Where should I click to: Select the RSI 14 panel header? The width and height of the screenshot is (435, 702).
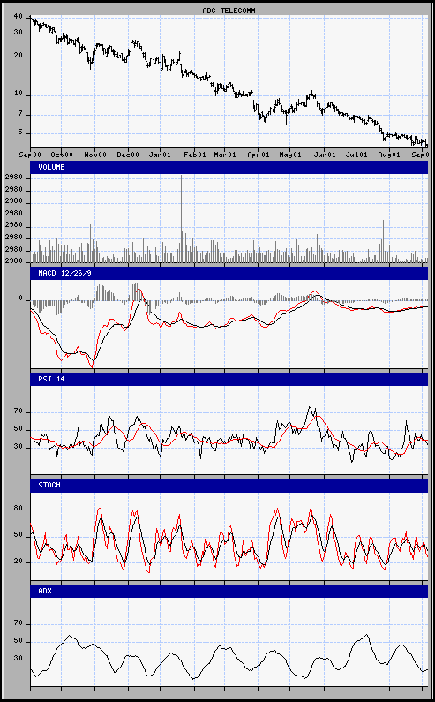click(229, 379)
